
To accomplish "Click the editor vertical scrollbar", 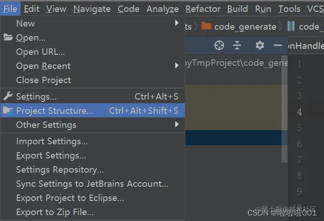I will [284, 114].
